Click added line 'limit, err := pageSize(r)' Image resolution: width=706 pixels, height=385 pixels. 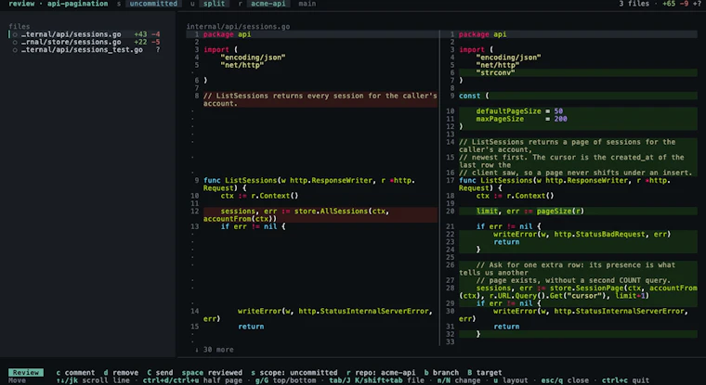pyautogui.click(x=578, y=211)
